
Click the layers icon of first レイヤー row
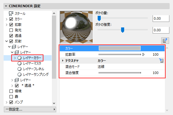pyautogui.click(x=14, y=47)
